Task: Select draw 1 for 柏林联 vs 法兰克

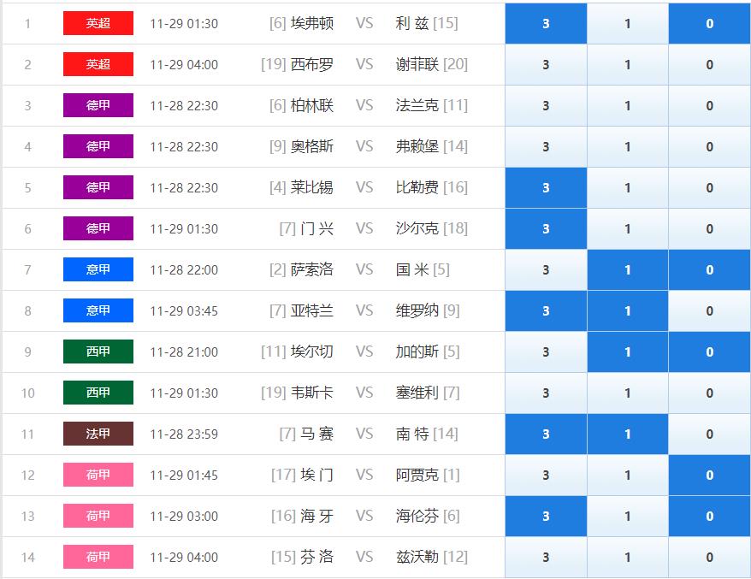Action: pos(628,106)
